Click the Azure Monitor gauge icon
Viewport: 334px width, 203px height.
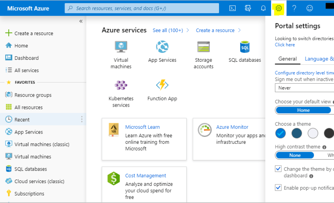click(204, 130)
